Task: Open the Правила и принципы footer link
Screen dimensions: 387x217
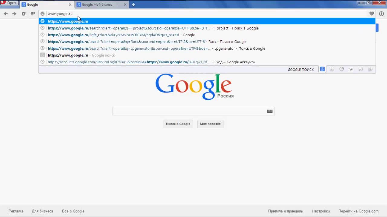Action: [x=286, y=211]
